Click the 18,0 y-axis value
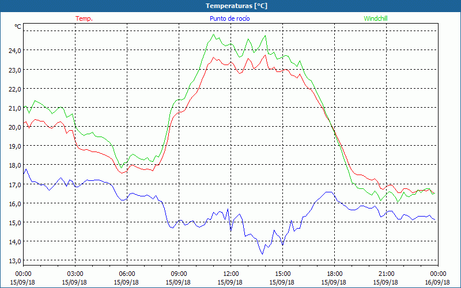 point(14,165)
